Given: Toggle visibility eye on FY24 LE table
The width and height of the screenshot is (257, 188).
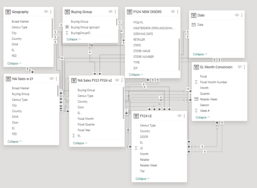Looking at the screenshot, I should click(179, 116).
